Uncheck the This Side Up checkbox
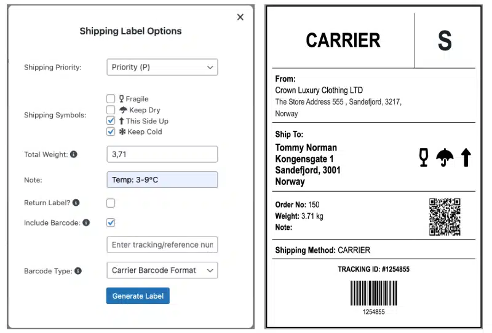This screenshot has width=492, height=333. coord(111,120)
